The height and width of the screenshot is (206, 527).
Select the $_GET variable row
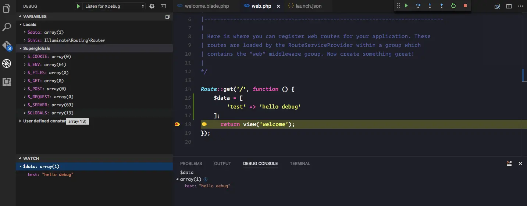(x=94, y=81)
